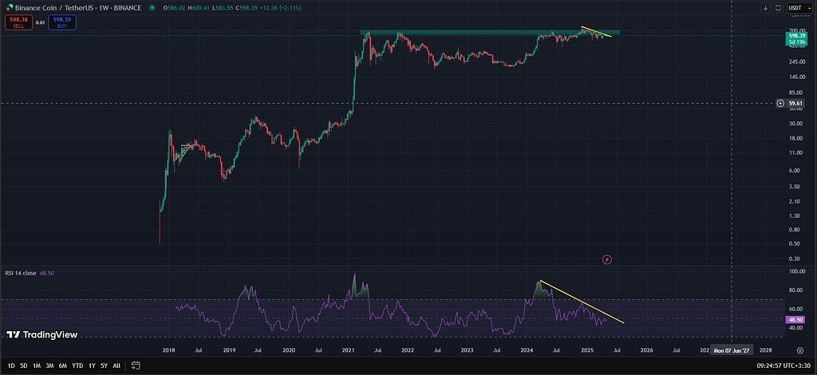Click the 09:24:57 UTC+3:30 timezone clock
Image resolution: width=817 pixels, height=375 pixels.
785,365
